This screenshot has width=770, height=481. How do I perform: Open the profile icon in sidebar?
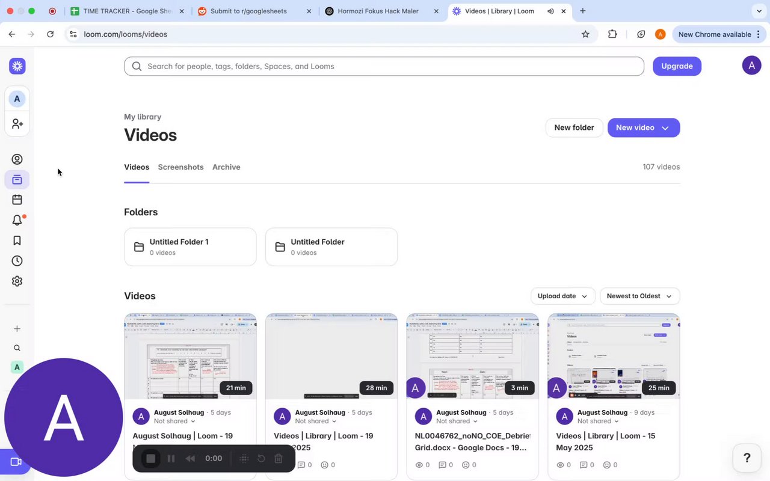[x=17, y=159]
